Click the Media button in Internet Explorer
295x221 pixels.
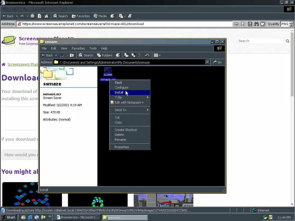(100, 16)
